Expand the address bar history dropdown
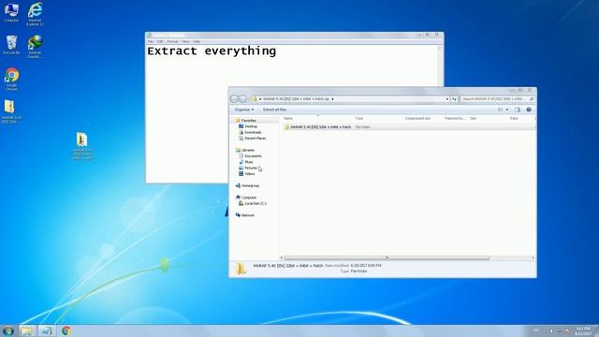The width and height of the screenshot is (599, 337). pyautogui.click(x=447, y=99)
